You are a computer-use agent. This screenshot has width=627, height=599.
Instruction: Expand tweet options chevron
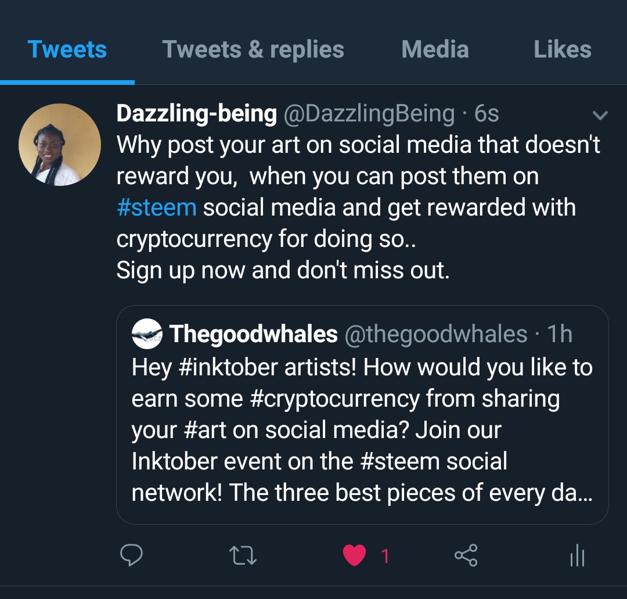click(x=600, y=116)
